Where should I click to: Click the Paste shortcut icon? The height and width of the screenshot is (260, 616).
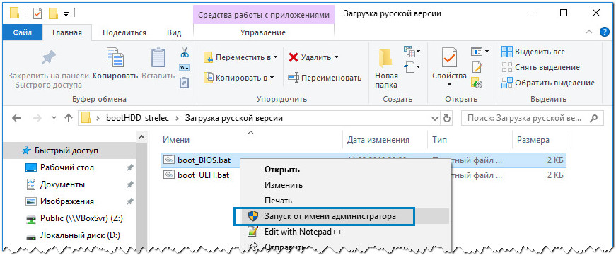[x=185, y=83]
